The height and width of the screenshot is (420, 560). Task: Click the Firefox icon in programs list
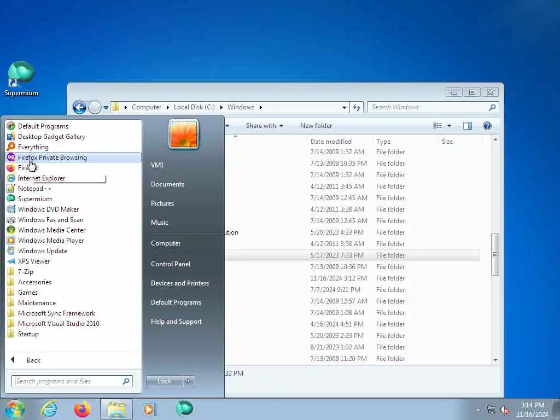pyautogui.click(x=11, y=167)
